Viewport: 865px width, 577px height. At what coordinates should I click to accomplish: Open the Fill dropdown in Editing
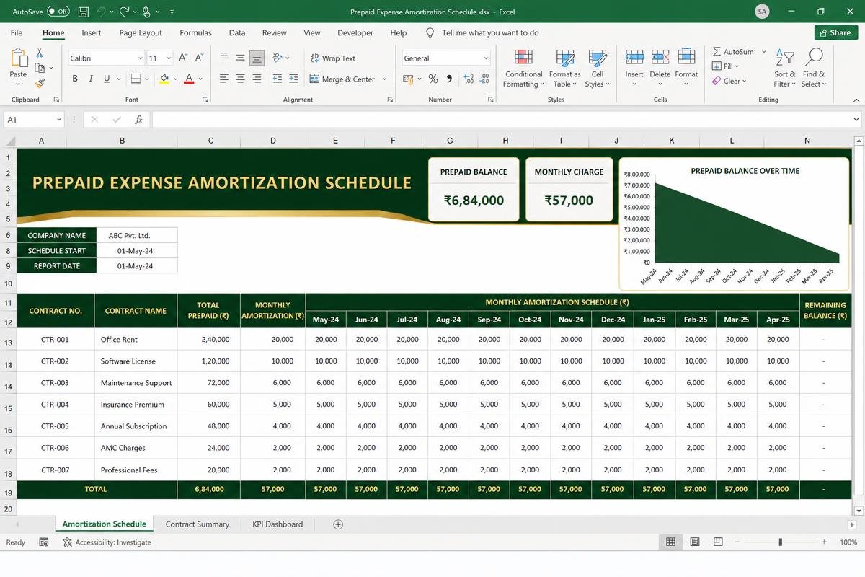(726, 66)
